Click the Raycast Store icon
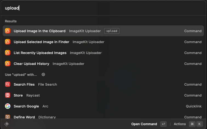The height and width of the screenshot is (129, 207). click(x=8, y=95)
